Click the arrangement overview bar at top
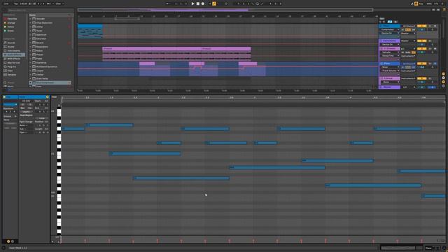The image size is (448, 252). coord(225,10)
